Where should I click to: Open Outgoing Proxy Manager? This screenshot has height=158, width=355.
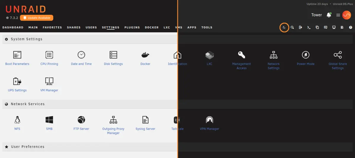pyautogui.click(x=113, y=125)
